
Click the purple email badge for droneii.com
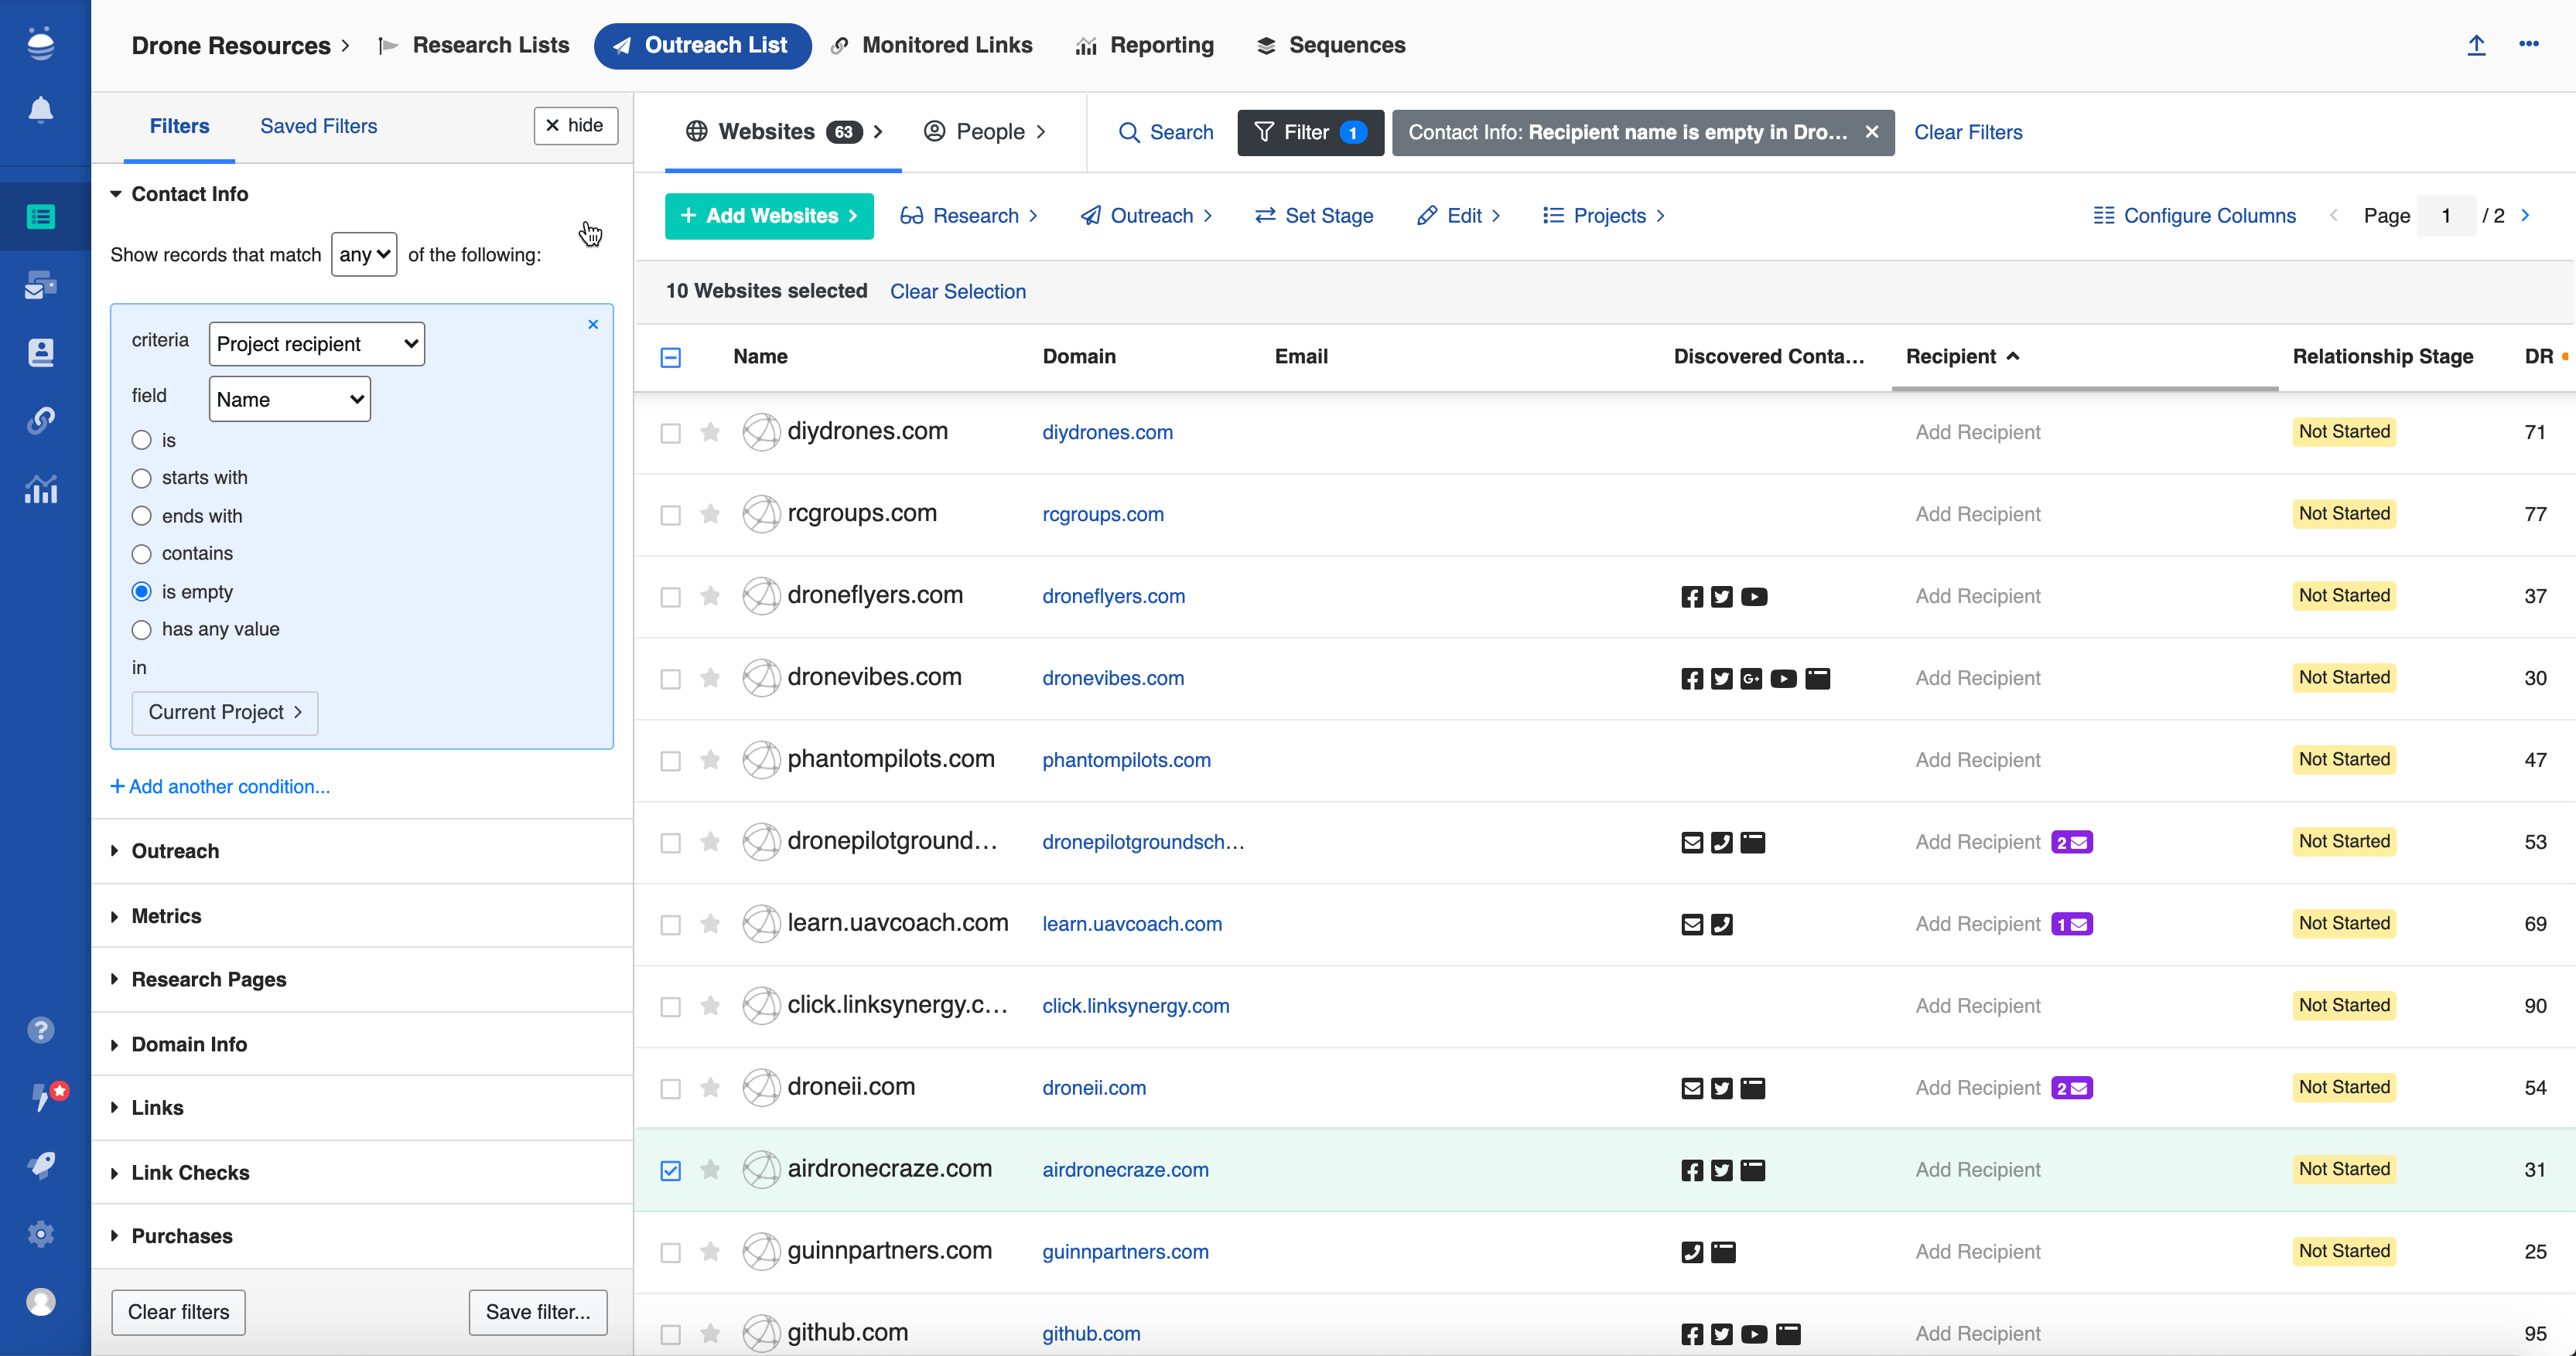pyautogui.click(x=2071, y=1087)
